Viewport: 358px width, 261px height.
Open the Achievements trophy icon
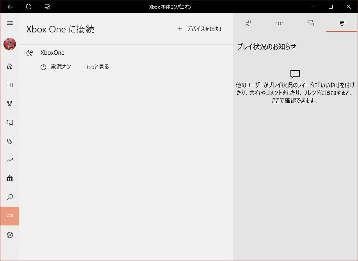pyautogui.click(x=10, y=104)
